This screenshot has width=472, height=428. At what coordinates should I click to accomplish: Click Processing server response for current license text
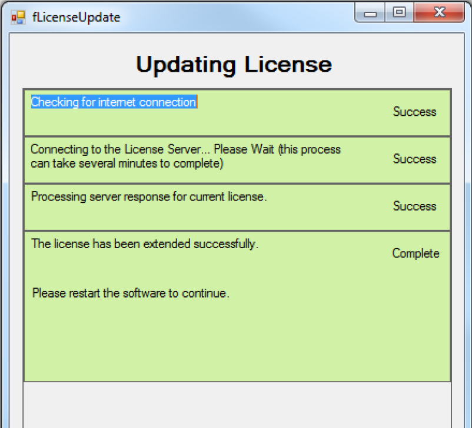[x=149, y=197]
